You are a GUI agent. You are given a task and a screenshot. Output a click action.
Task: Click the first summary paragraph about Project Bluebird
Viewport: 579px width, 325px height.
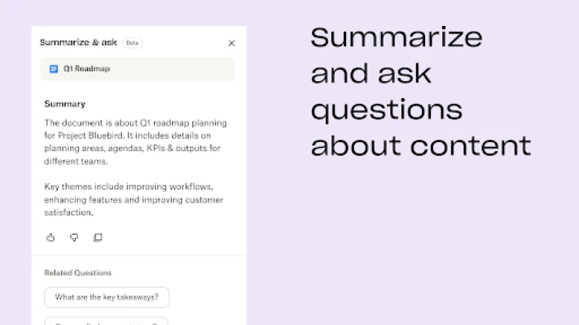click(x=135, y=142)
